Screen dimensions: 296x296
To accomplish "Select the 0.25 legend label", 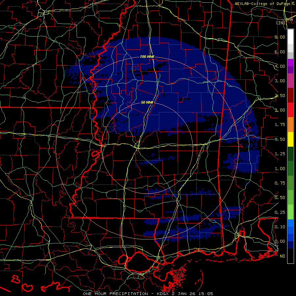I will (x=280, y=212).
